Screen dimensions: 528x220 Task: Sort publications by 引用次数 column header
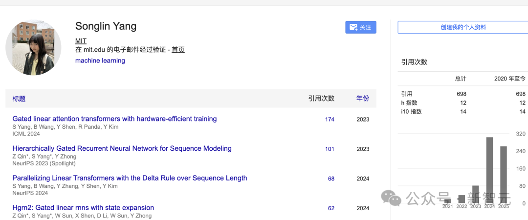[321, 99]
